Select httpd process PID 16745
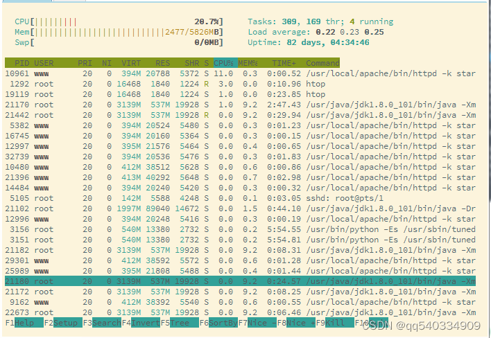491x338 pixels. click(240, 136)
